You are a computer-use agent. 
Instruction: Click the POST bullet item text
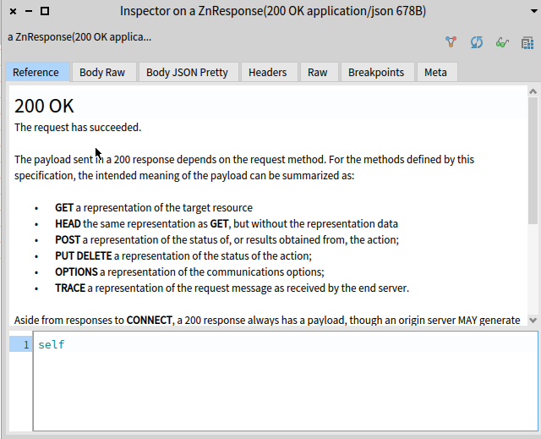point(227,240)
